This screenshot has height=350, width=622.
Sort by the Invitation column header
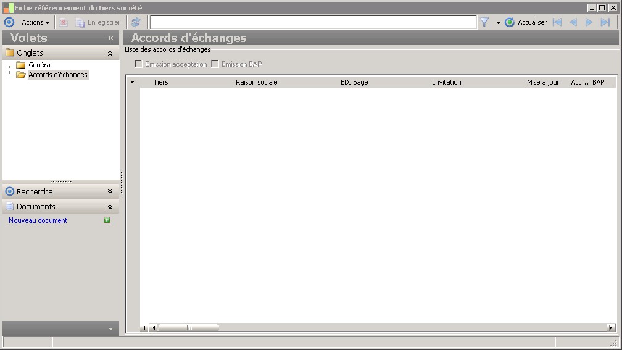[447, 82]
